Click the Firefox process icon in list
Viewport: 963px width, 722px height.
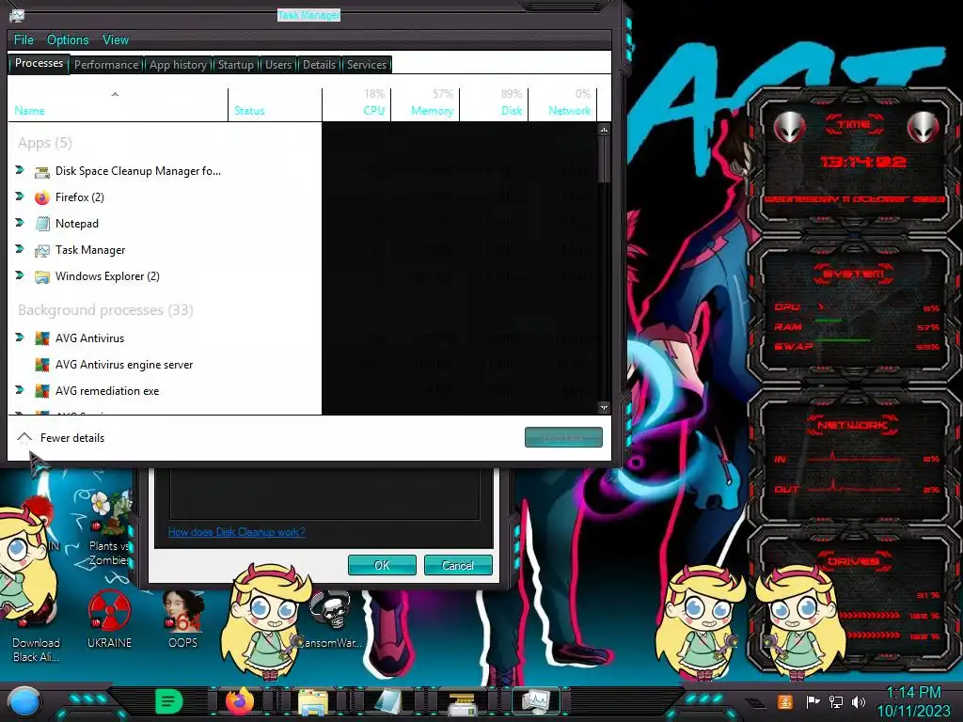[41, 197]
